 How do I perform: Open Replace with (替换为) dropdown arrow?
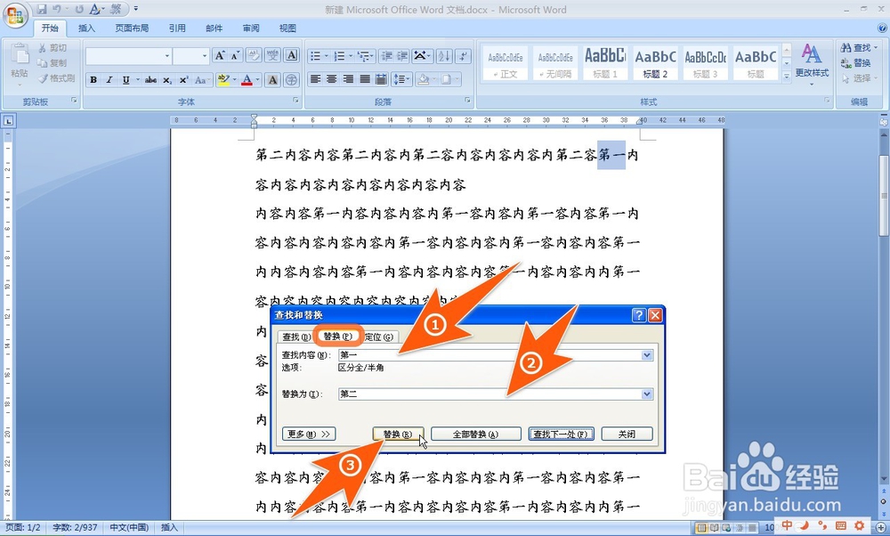coord(646,394)
